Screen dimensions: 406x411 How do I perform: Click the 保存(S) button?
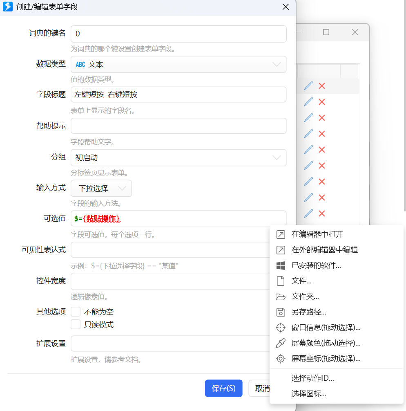tap(223, 388)
